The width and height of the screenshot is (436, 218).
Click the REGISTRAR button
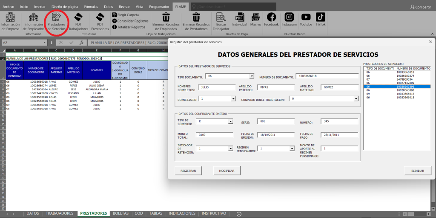click(x=188, y=170)
